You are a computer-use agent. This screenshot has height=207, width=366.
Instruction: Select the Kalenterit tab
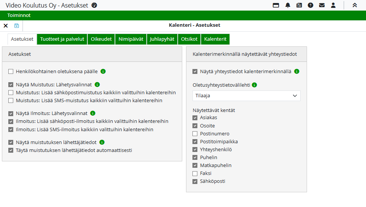click(215, 39)
